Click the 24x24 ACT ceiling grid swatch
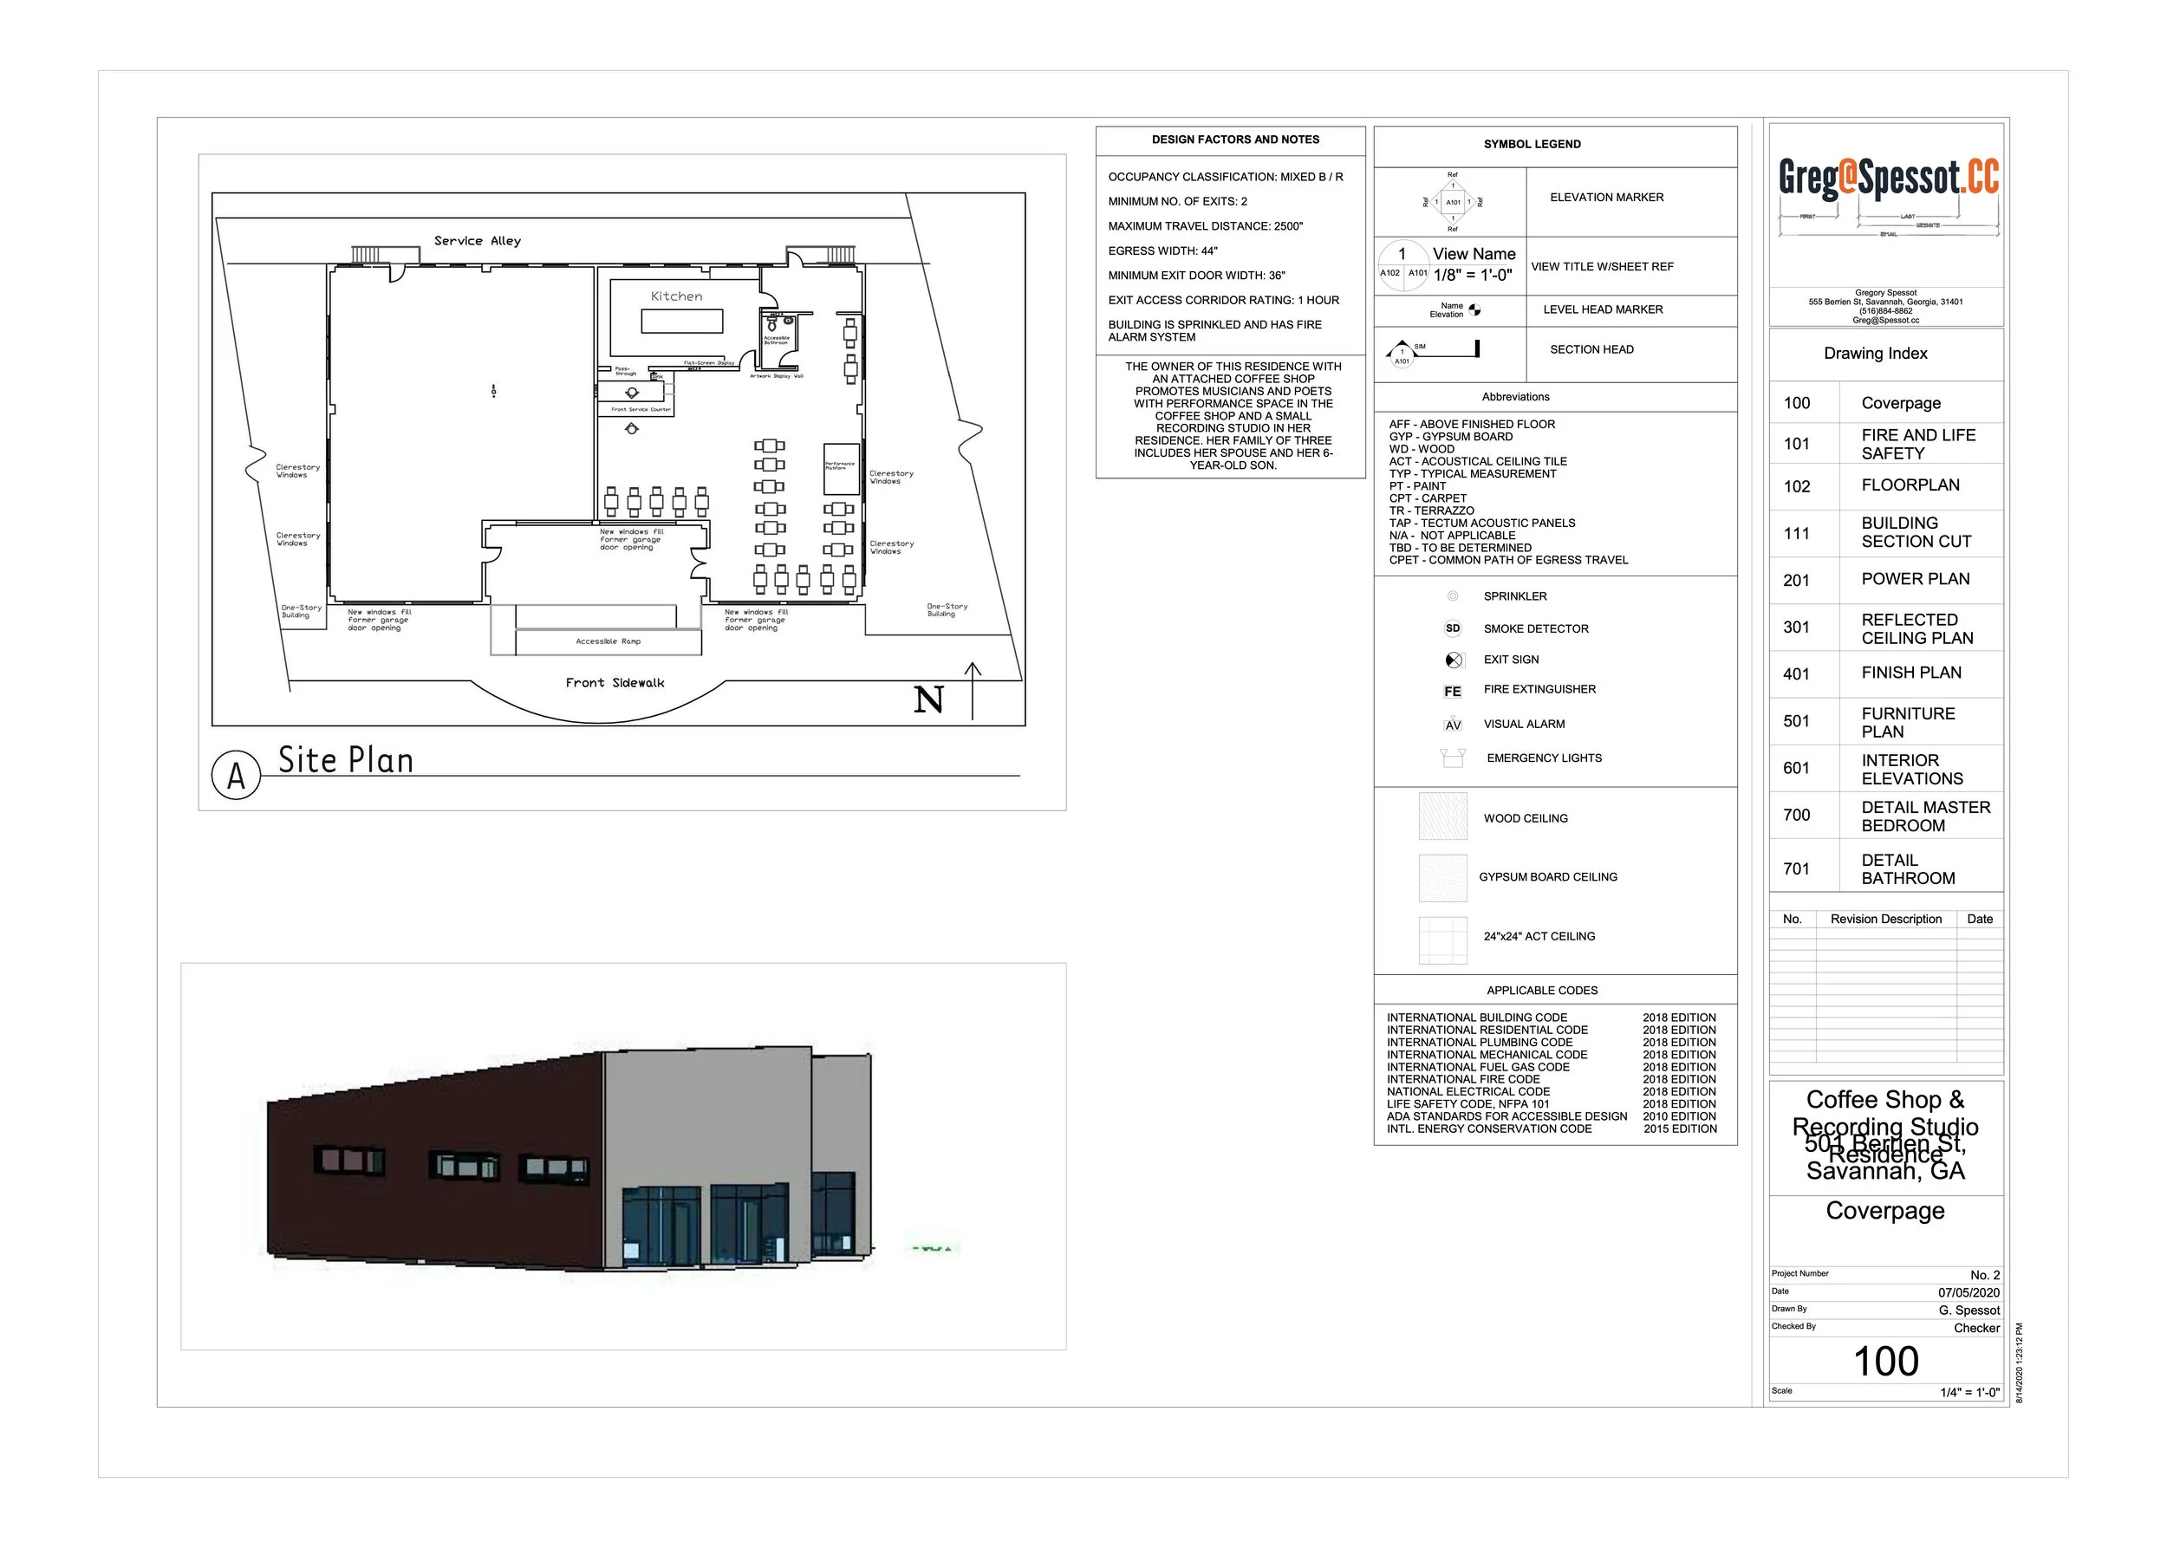 click(x=1442, y=940)
